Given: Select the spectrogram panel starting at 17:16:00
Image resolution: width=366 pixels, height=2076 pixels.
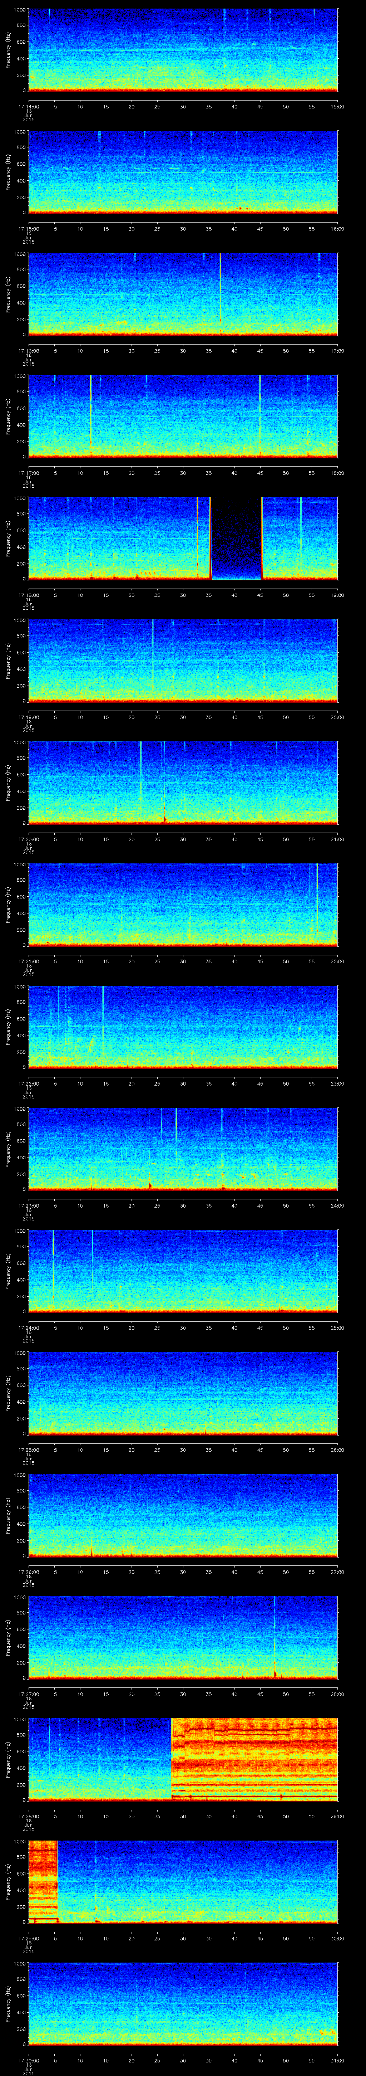Looking at the screenshot, I should coord(183,295).
